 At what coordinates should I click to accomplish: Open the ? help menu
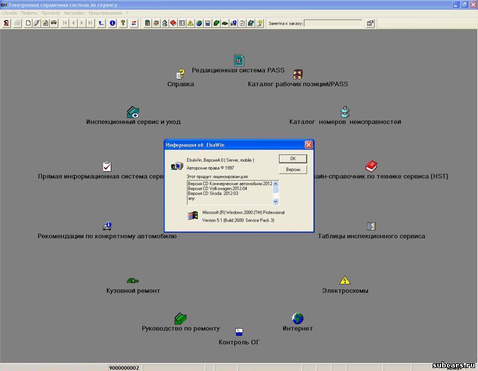coord(127,13)
